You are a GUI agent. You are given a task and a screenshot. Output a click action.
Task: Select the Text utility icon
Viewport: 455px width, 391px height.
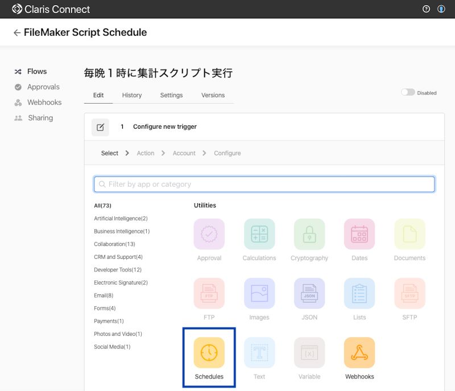(x=259, y=352)
